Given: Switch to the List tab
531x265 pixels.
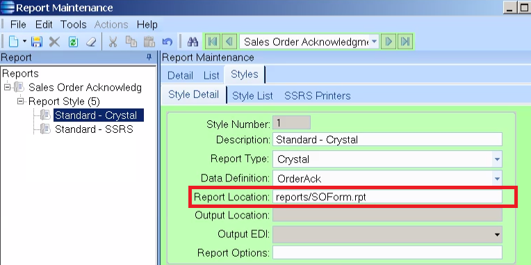Looking at the screenshot, I should (x=211, y=75).
